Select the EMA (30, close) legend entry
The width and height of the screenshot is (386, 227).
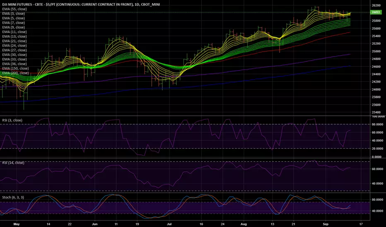[14, 55]
